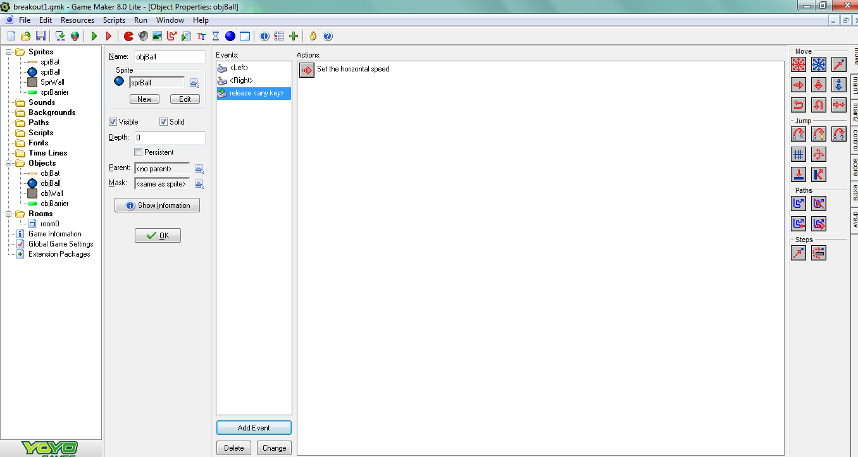
Task: Create a sprite with Pacman toolbar icon
Action: pyautogui.click(x=128, y=36)
